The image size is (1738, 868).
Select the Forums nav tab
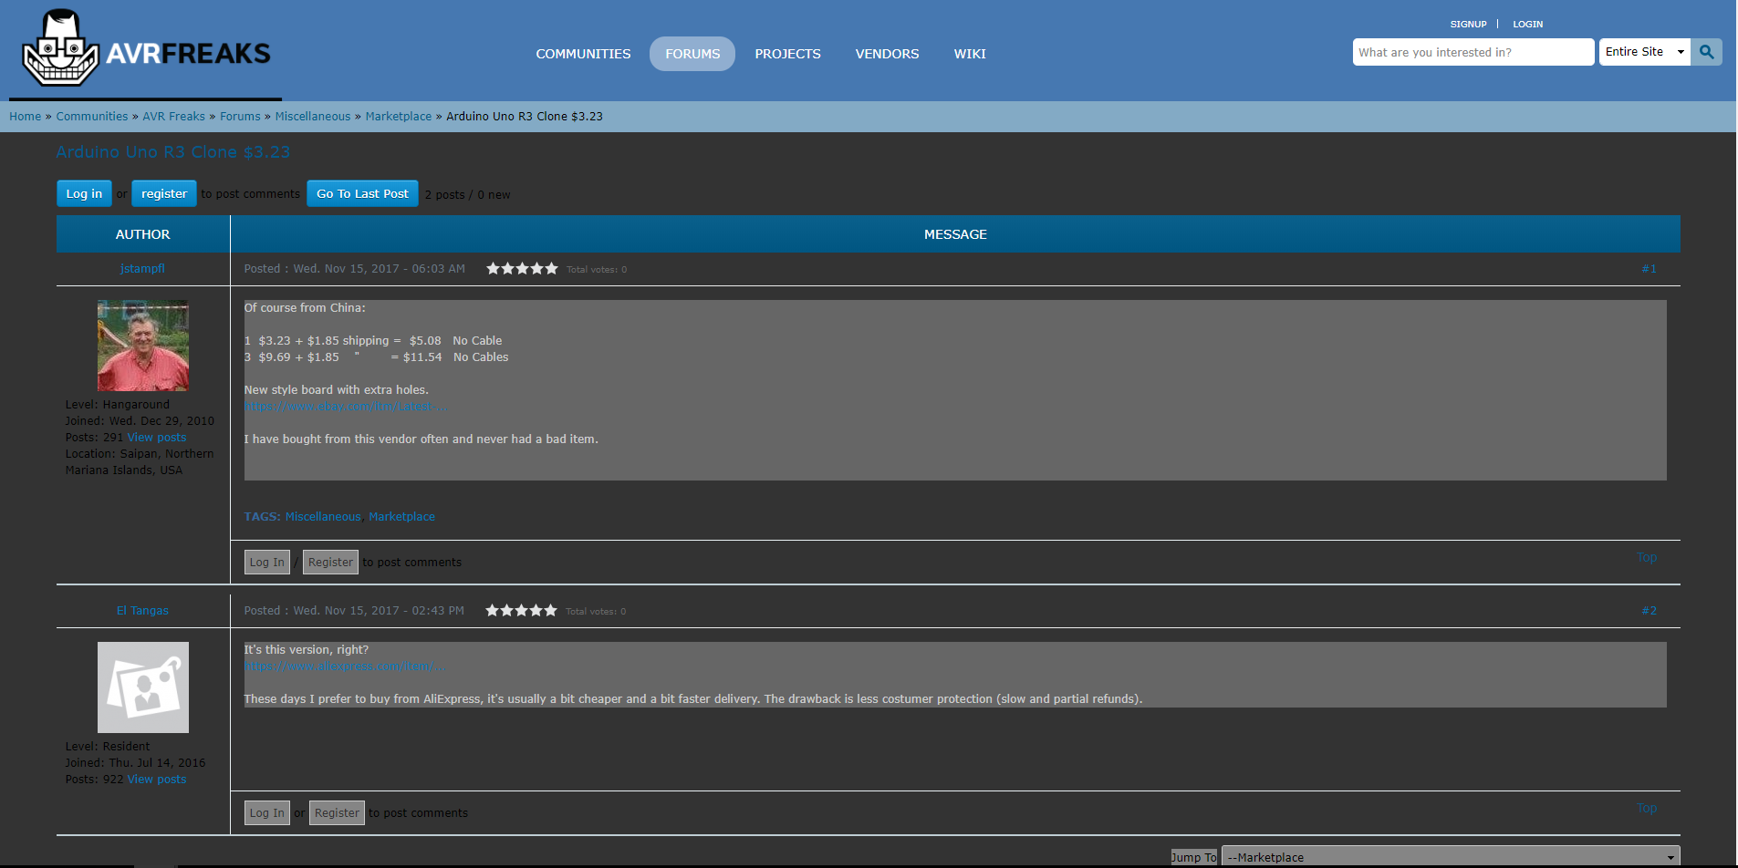pyautogui.click(x=692, y=54)
